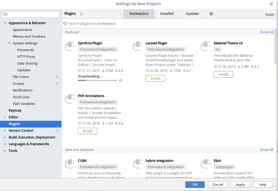
Task: Select Menus and Toolbars settings
Action: click(x=29, y=37)
